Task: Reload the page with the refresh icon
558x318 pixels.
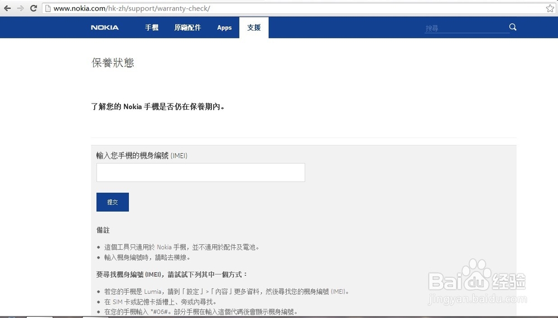Action: point(33,8)
